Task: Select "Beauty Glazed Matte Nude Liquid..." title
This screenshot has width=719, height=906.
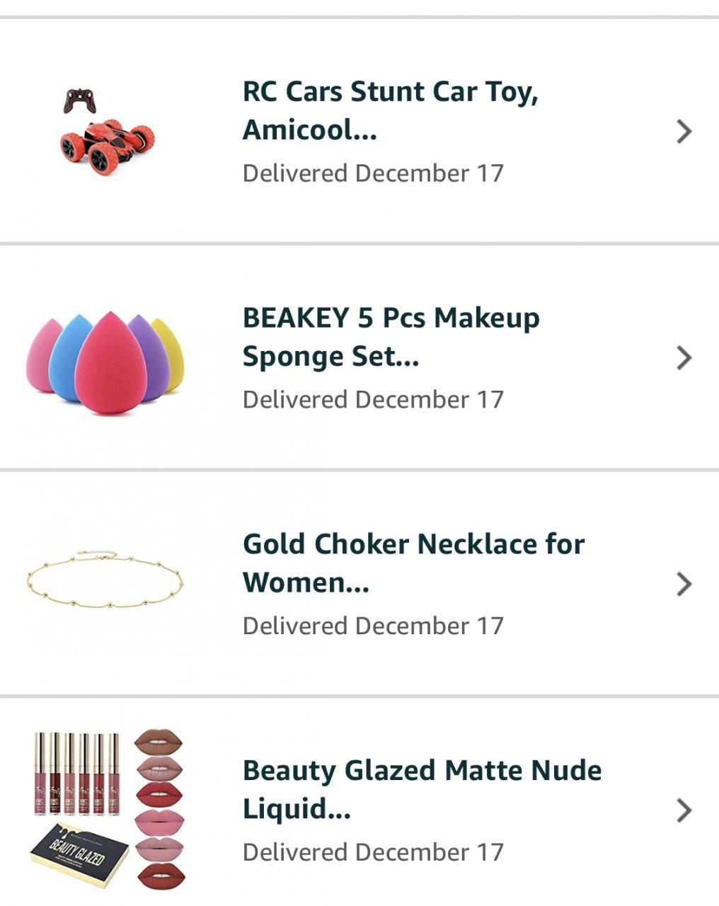Action: [x=422, y=789]
